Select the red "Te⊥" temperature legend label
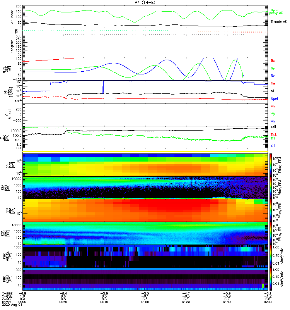 (x=273, y=134)
